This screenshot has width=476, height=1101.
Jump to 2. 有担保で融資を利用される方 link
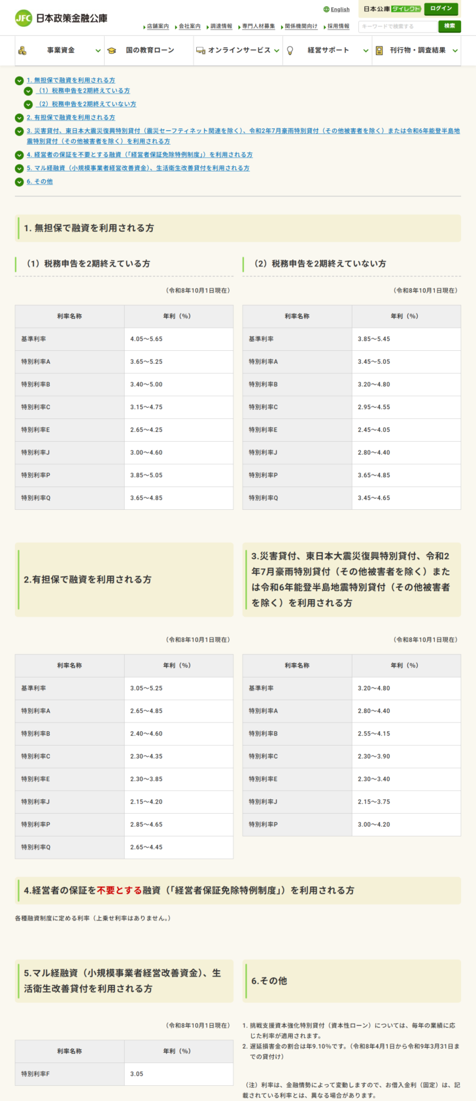(71, 118)
